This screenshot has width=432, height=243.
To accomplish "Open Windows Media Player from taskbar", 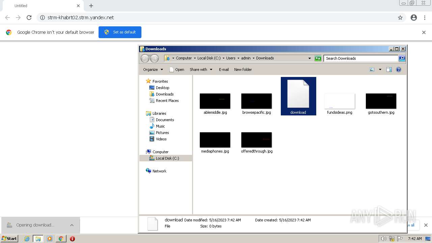I will pyautogui.click(x=50, y=239).
